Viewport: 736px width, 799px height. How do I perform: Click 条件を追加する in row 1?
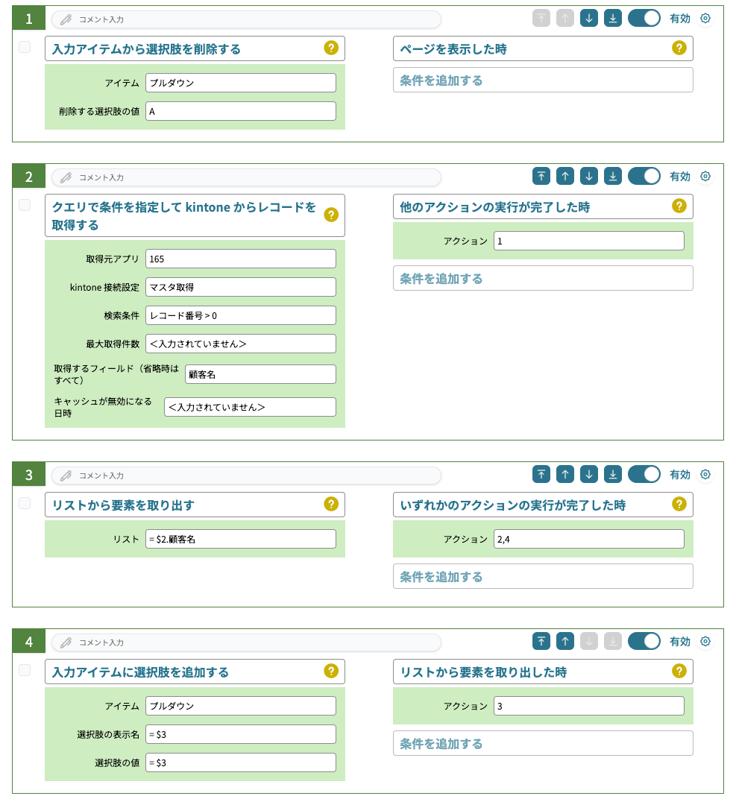point(543,80)
